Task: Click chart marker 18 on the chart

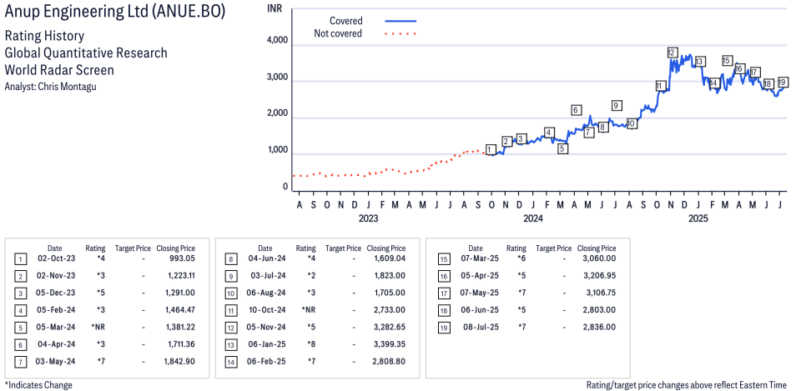Action: pyautogui.click(x=768, y=83)
